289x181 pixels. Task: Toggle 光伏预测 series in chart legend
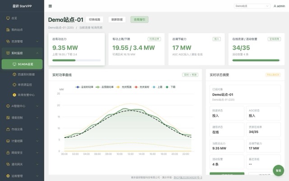coord(124,87)
